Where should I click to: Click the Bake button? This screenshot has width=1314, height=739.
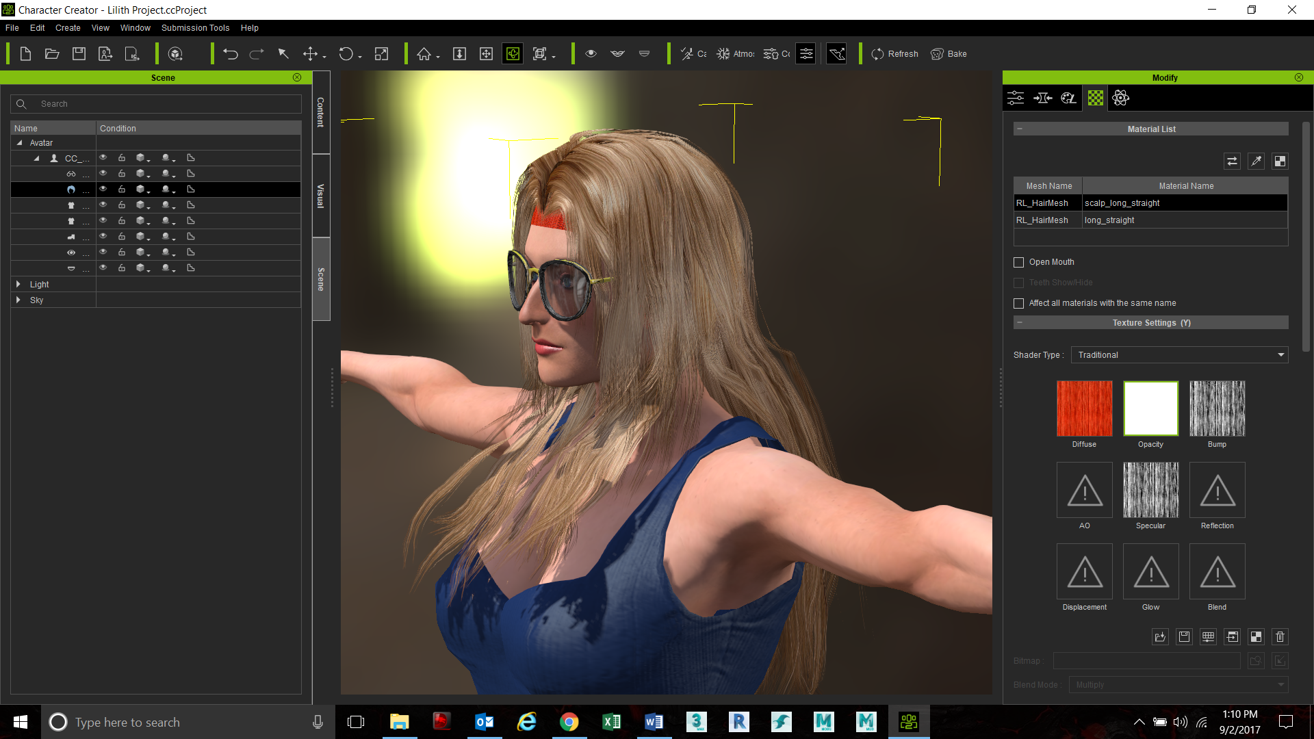(x=949, y=54)
